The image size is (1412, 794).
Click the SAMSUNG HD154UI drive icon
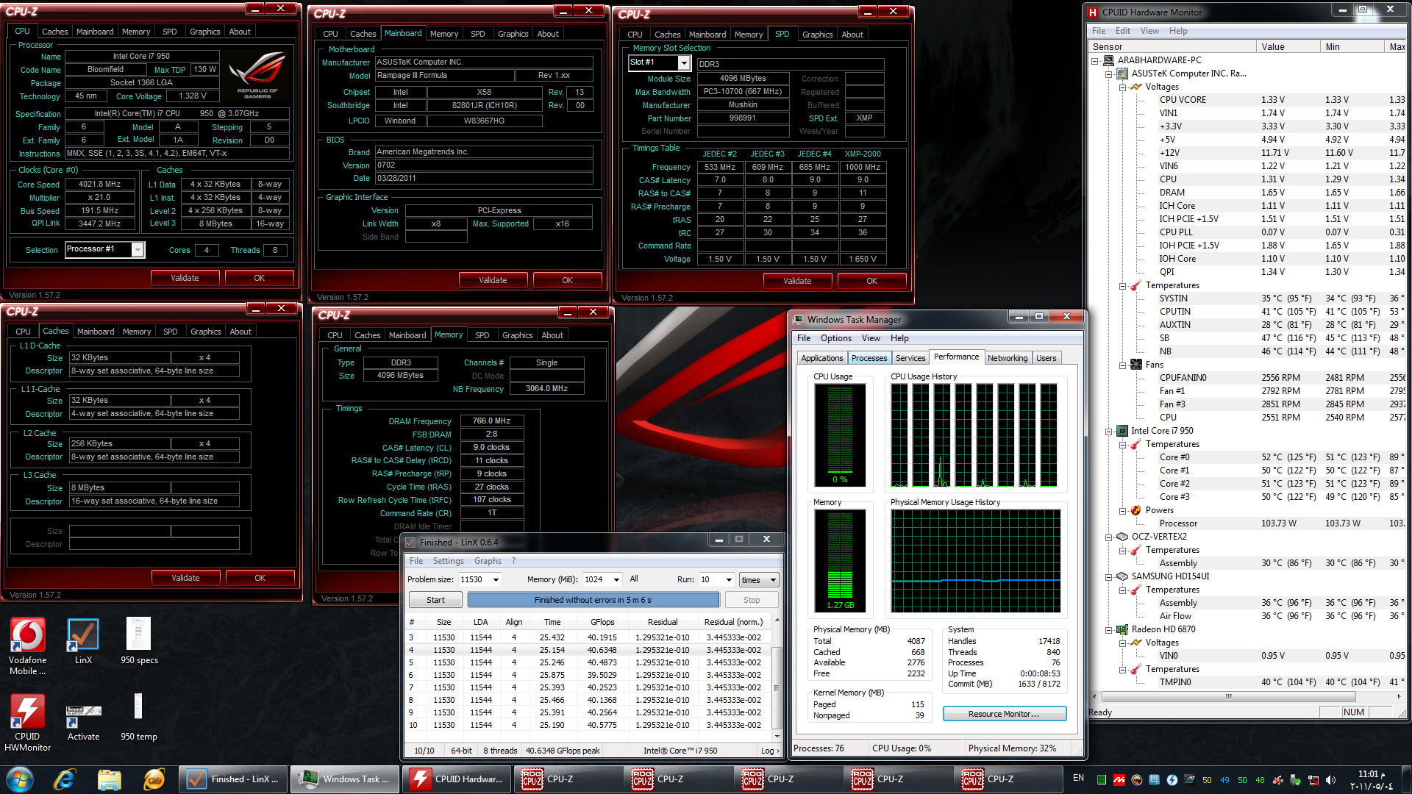1122,576
